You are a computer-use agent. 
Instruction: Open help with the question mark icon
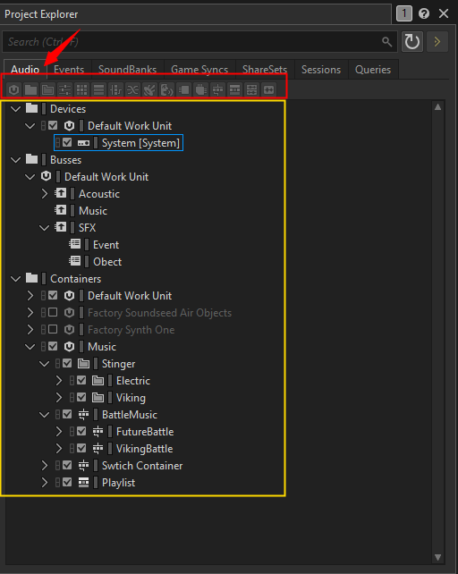tap(424, 14)
